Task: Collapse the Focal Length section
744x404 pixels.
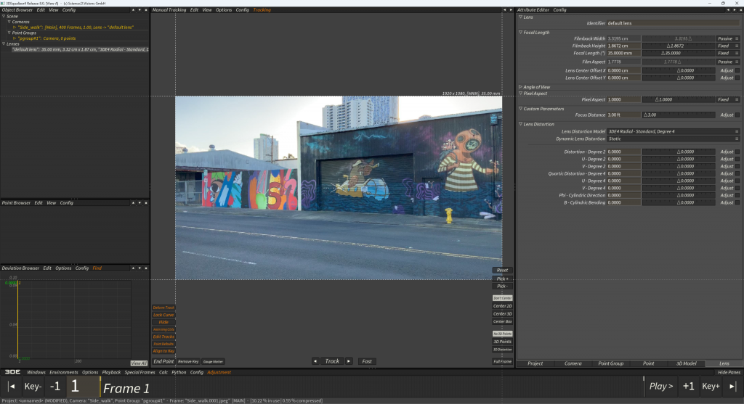Action: click(x=520, y=32)
